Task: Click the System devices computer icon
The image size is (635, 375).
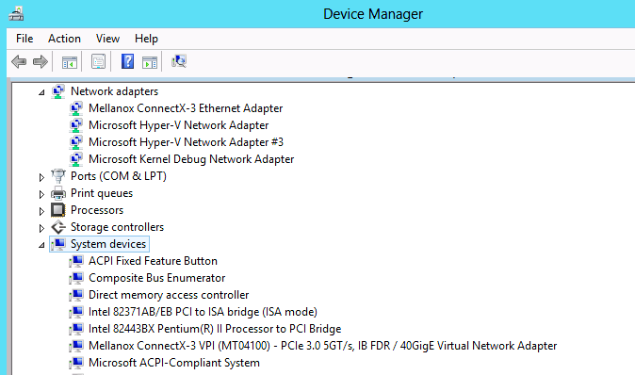Action: (x=57, y=244)
